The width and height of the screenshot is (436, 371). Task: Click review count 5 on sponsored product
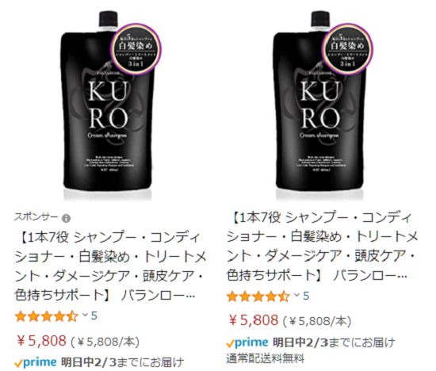[x=94, y=316]
